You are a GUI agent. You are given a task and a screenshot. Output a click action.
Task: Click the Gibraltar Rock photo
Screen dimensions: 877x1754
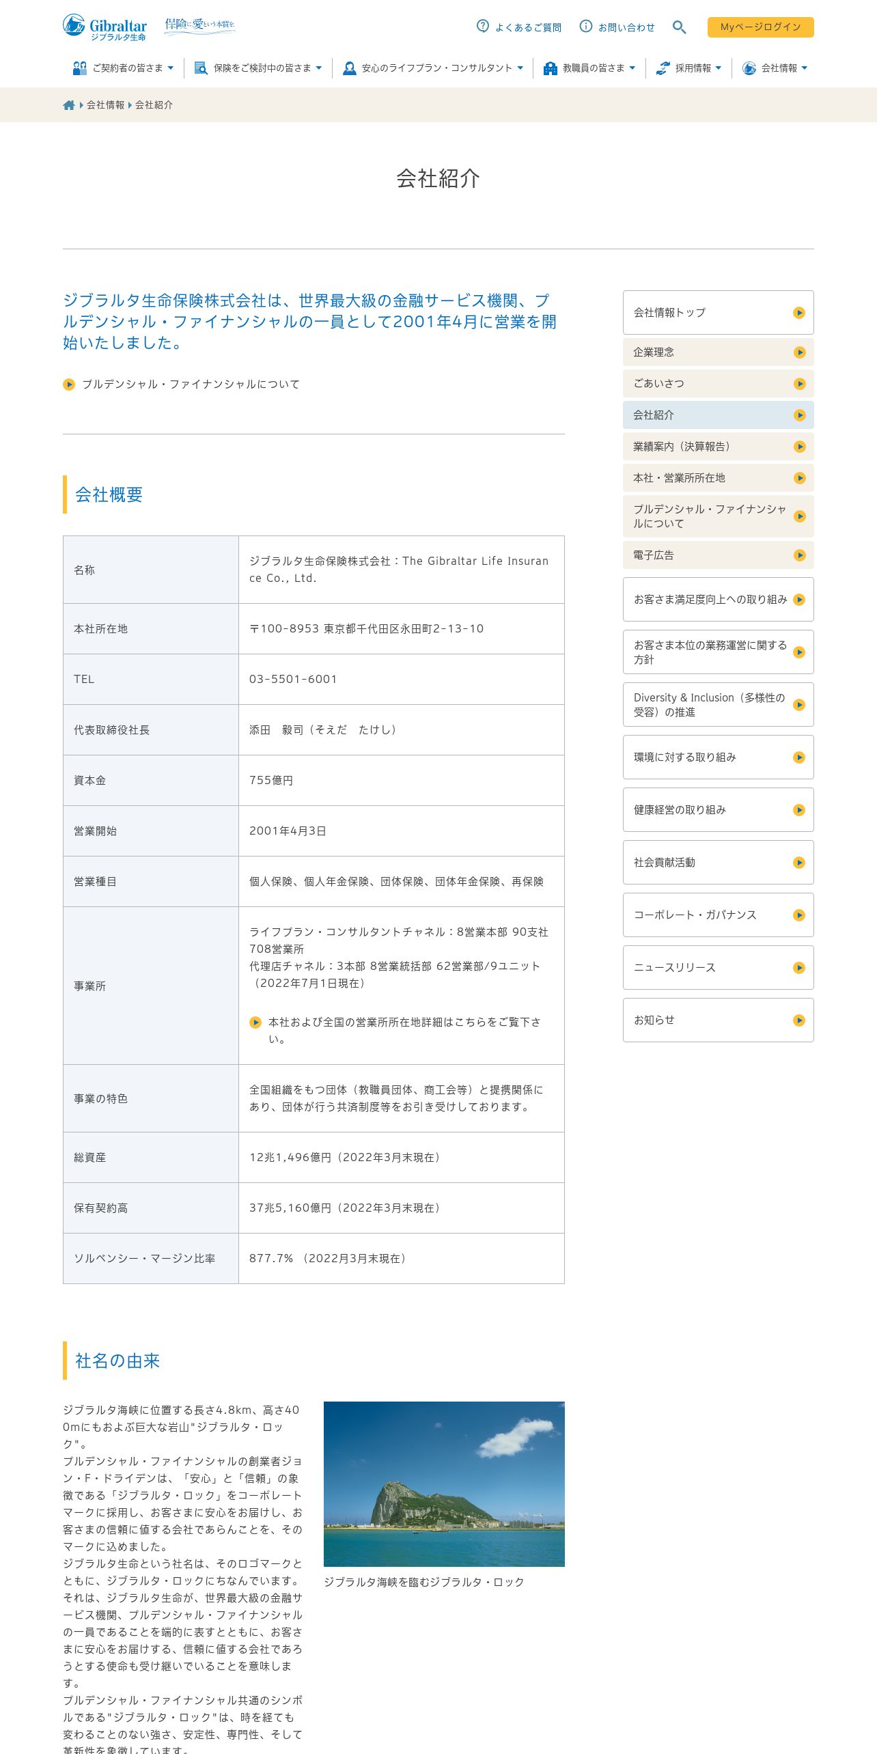(444, 1484)
